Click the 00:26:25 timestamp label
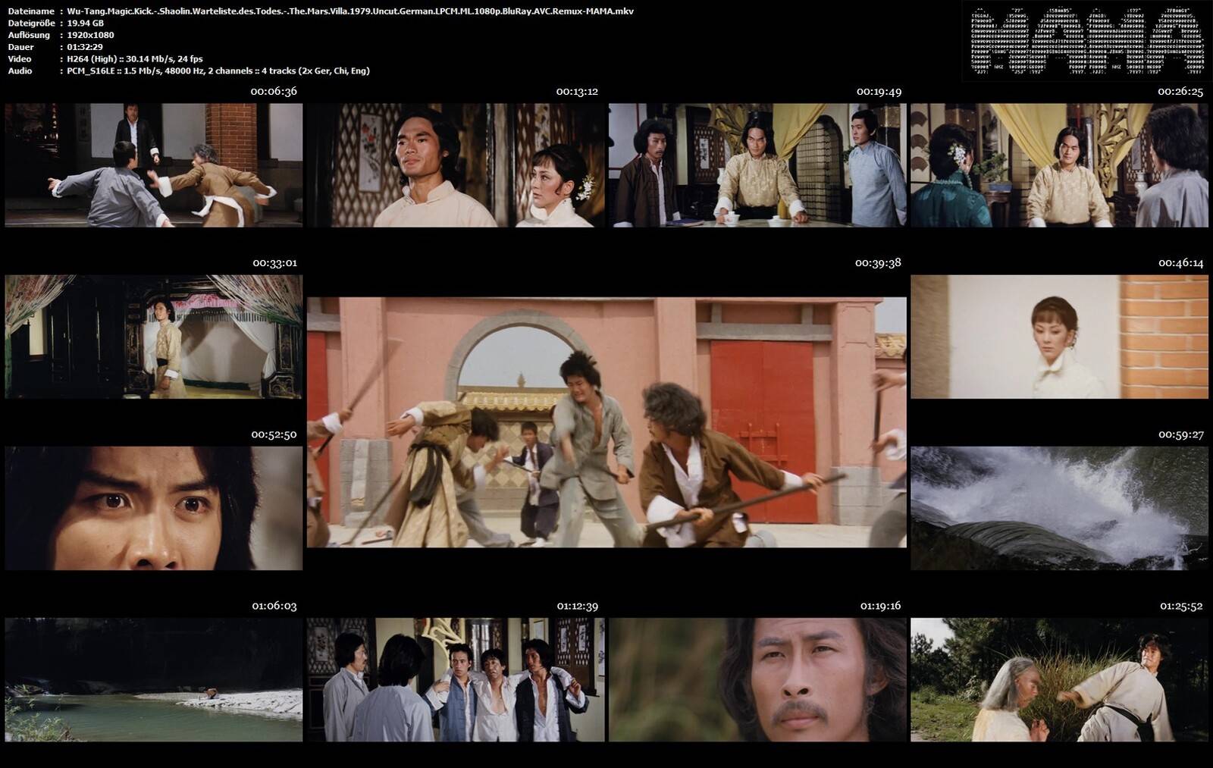 coord(1180,91)
